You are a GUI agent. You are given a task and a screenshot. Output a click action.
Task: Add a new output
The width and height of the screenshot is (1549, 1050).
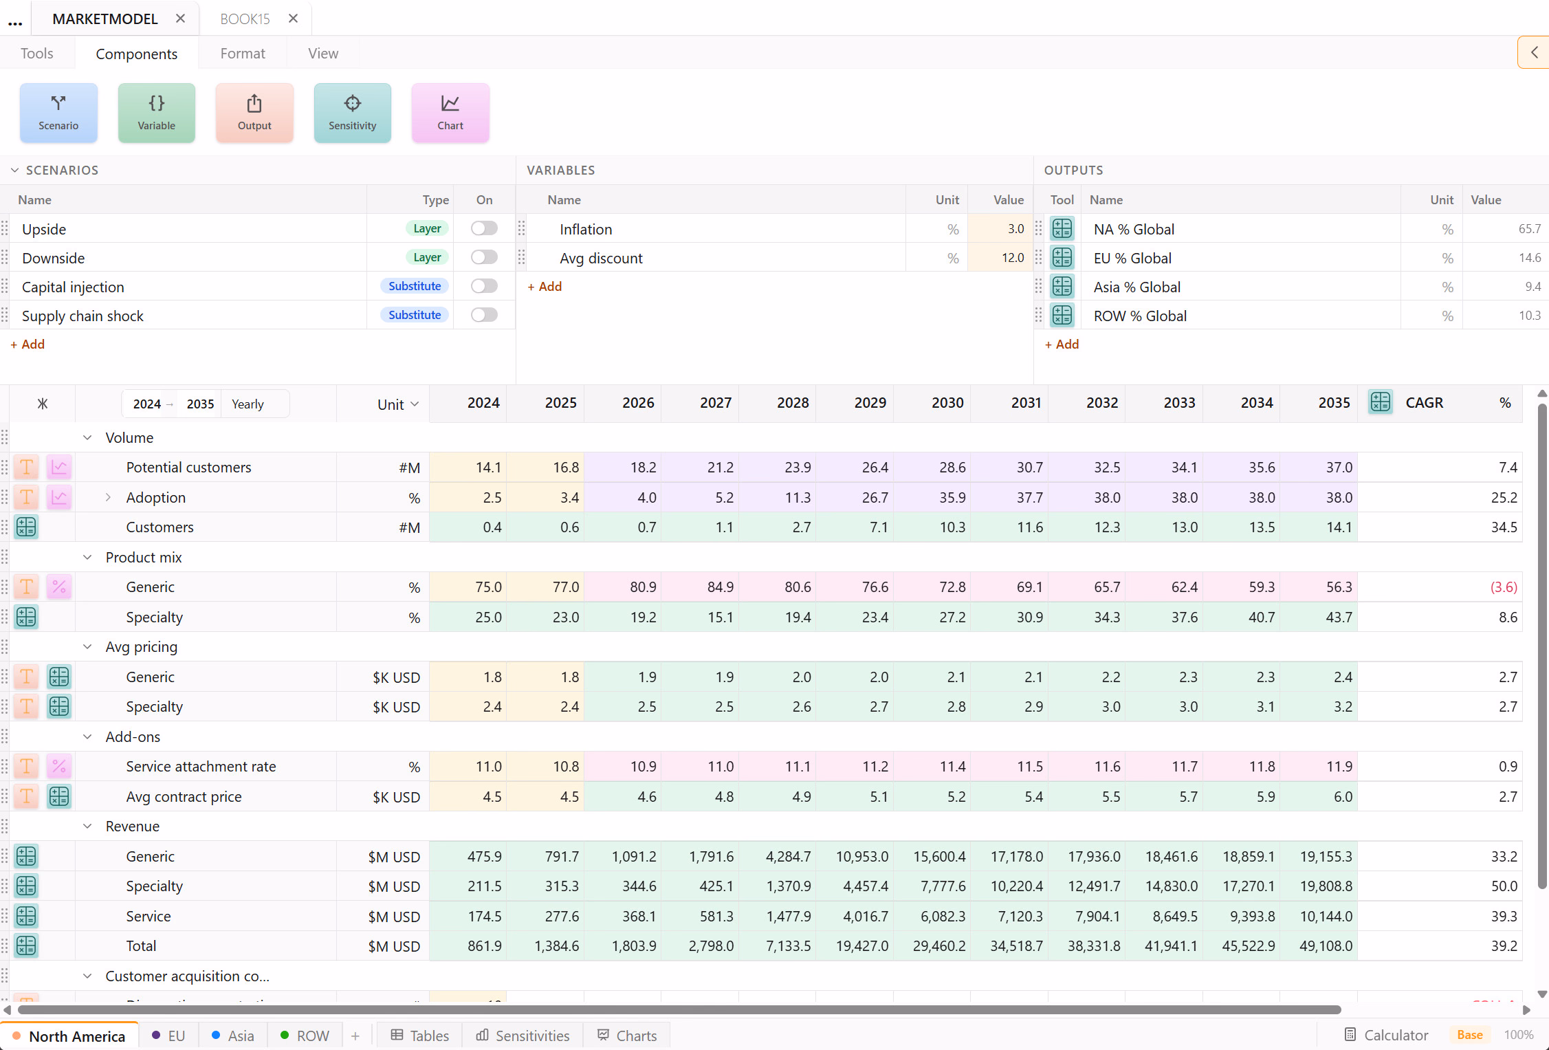point(1062,344)
